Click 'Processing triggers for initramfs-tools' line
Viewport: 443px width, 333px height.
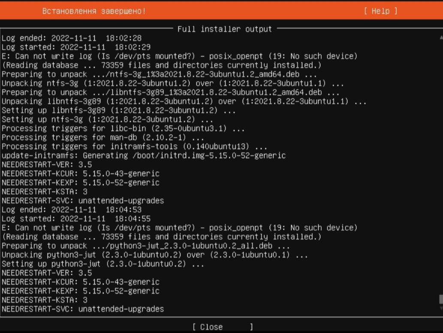135,147
